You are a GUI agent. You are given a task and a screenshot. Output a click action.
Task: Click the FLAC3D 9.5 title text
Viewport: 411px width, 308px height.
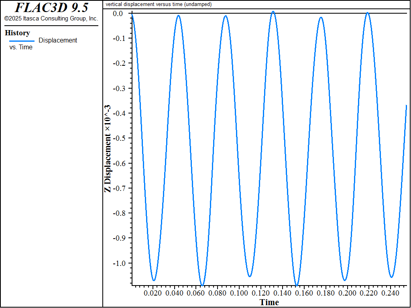click(51, 8)
